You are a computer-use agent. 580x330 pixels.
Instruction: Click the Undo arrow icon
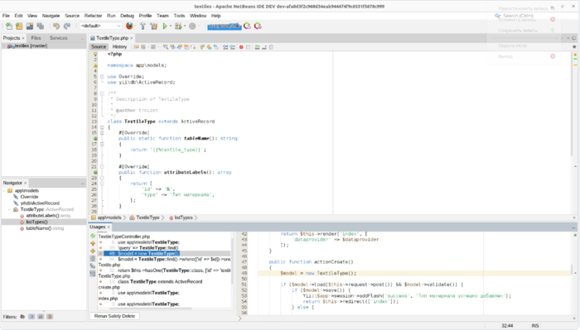56,26
